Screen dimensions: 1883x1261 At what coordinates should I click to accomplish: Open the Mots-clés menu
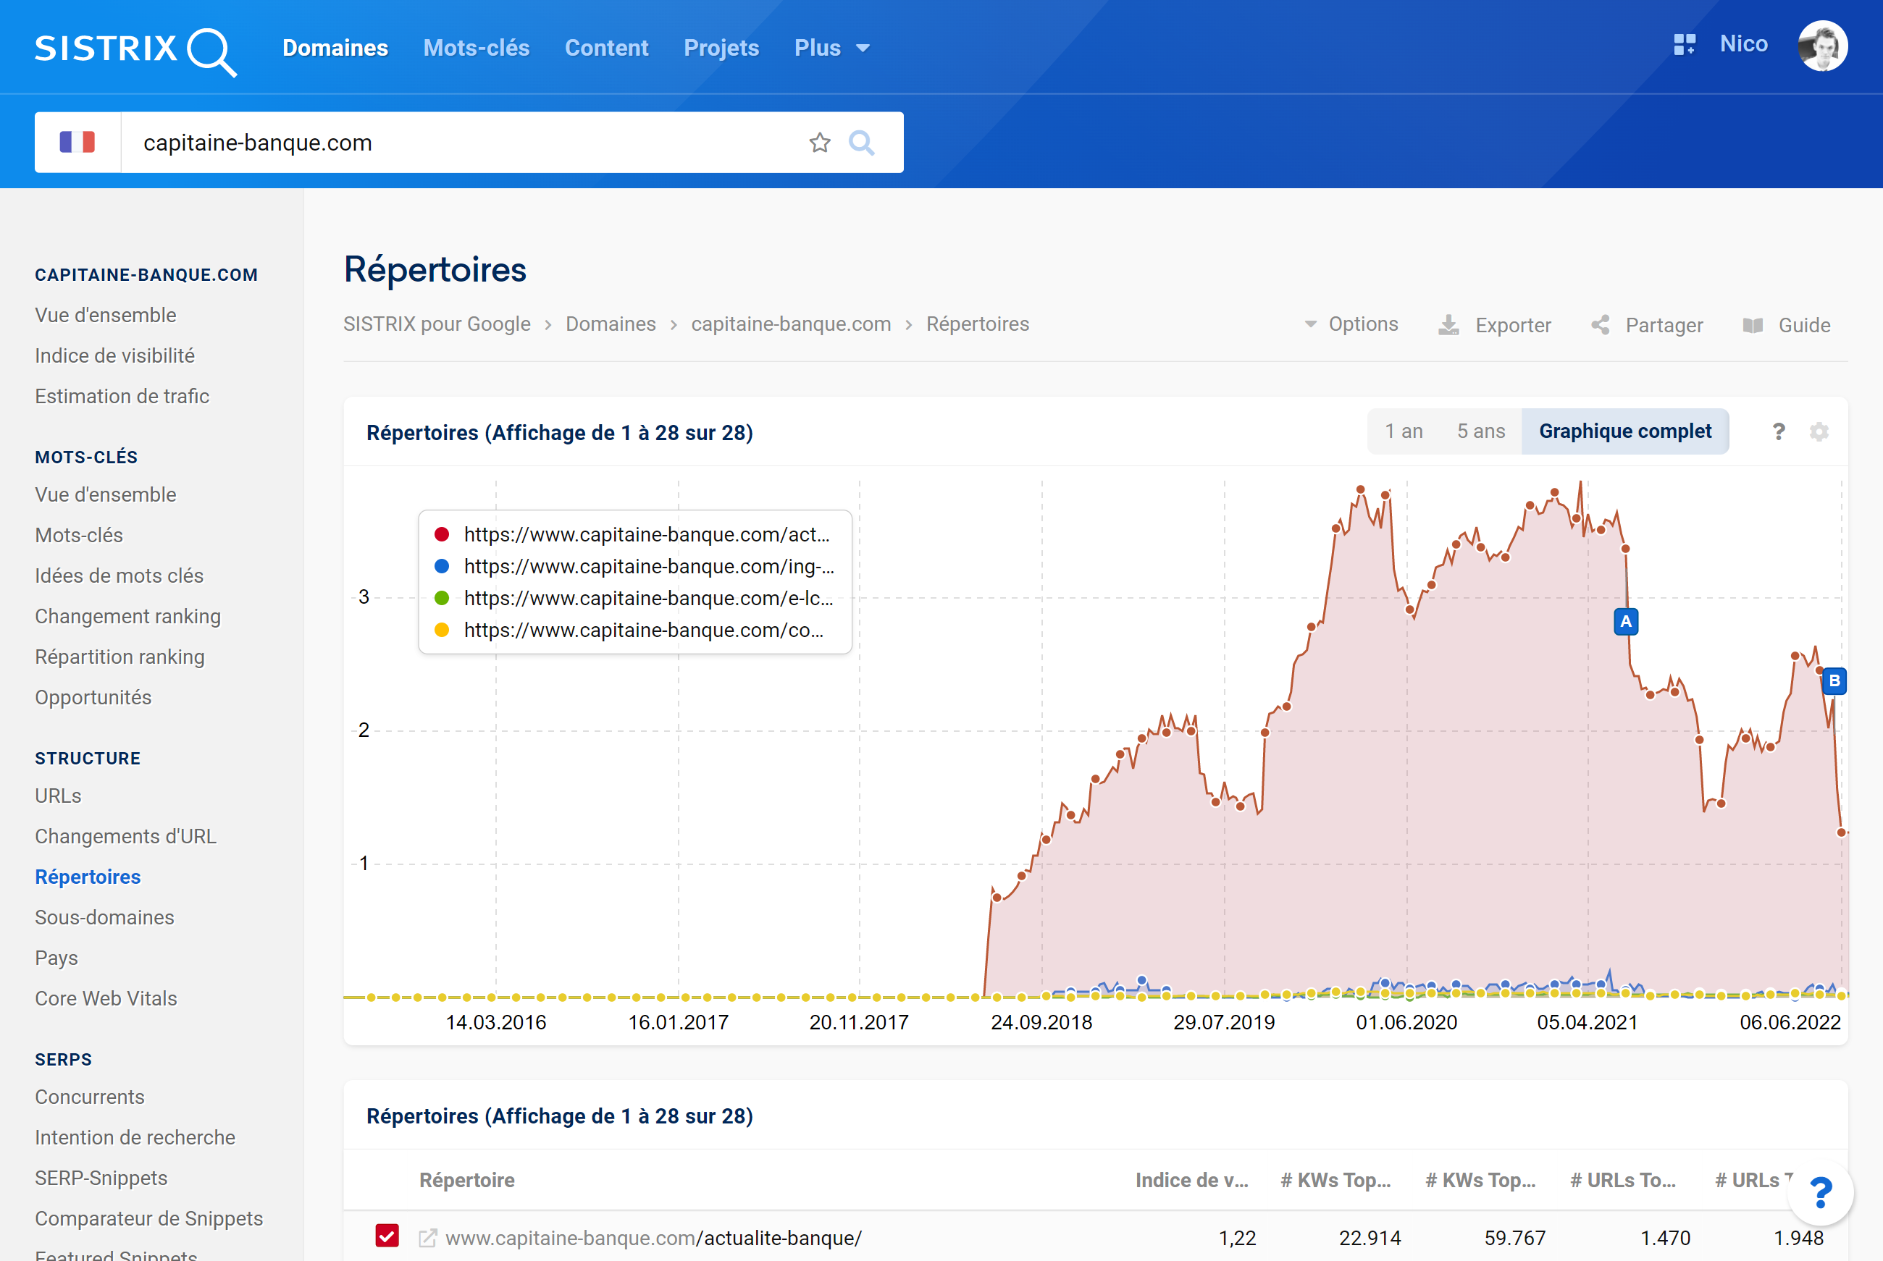point(476,48)
